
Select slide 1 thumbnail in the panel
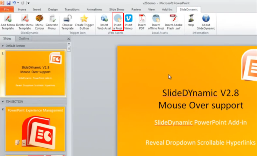pos(35,73)
